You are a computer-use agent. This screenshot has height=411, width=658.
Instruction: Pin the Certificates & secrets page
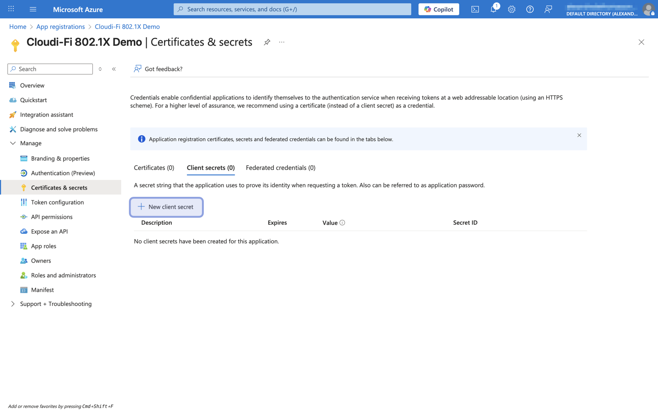pos(267,42)
